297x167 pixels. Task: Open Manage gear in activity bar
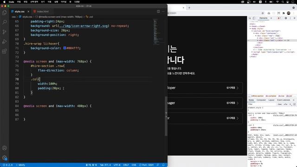click(4, 158)
